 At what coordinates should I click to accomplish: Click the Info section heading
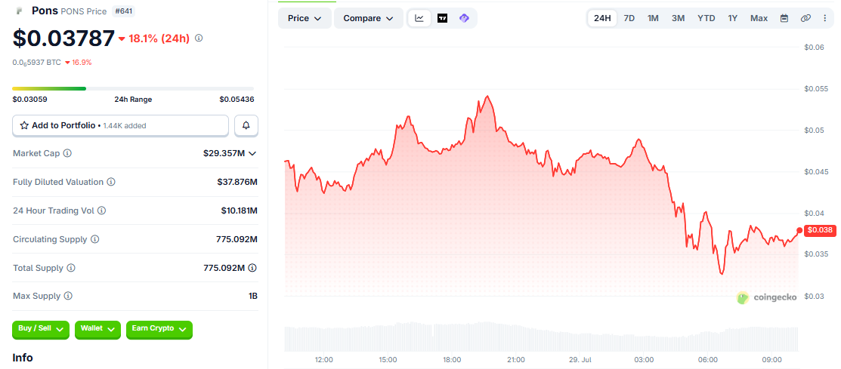(23, 357)
